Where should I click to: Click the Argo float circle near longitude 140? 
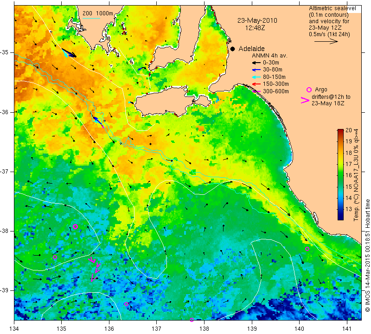[x=307, y=249]
